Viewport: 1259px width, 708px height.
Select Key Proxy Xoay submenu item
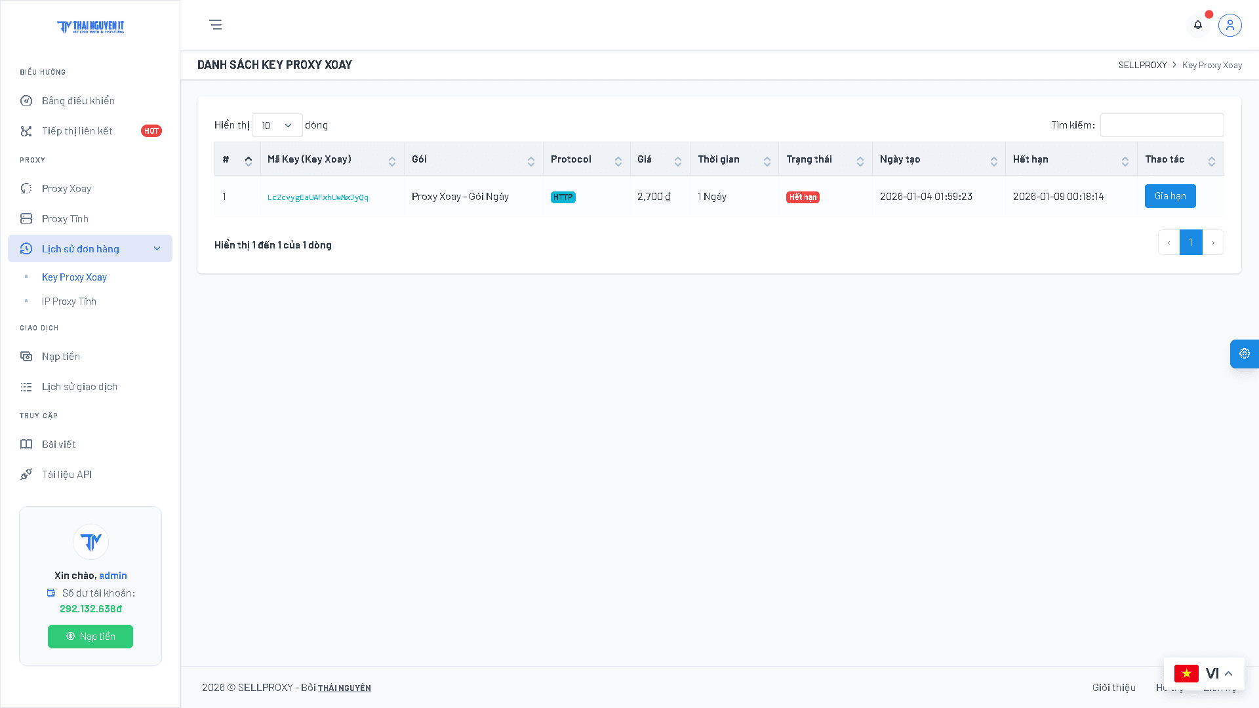coord(74,277)
